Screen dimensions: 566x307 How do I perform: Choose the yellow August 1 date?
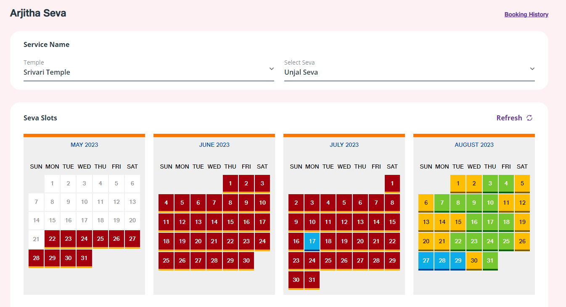(x=458, y=184)
